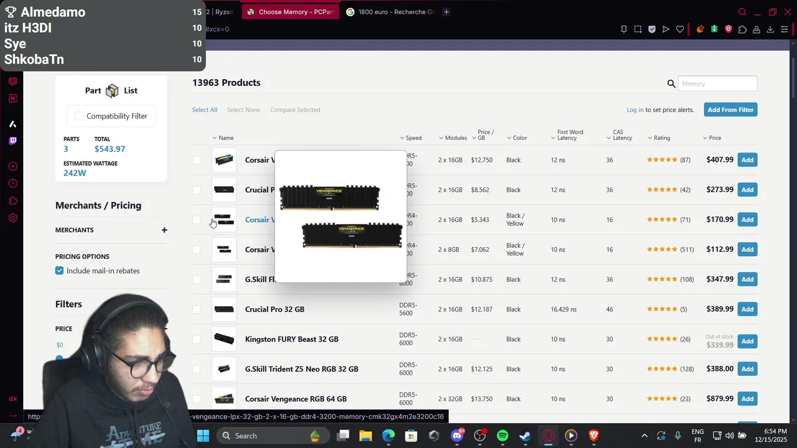Viewport: 797px width, 448px height.
Task: Sort products by First Word Latency
Action: click(567, 135)
